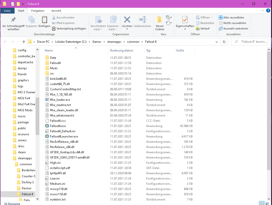Screen dimensions: 272x205
Task: Select Ausschneiden scissors option
Action: [63, 17]
